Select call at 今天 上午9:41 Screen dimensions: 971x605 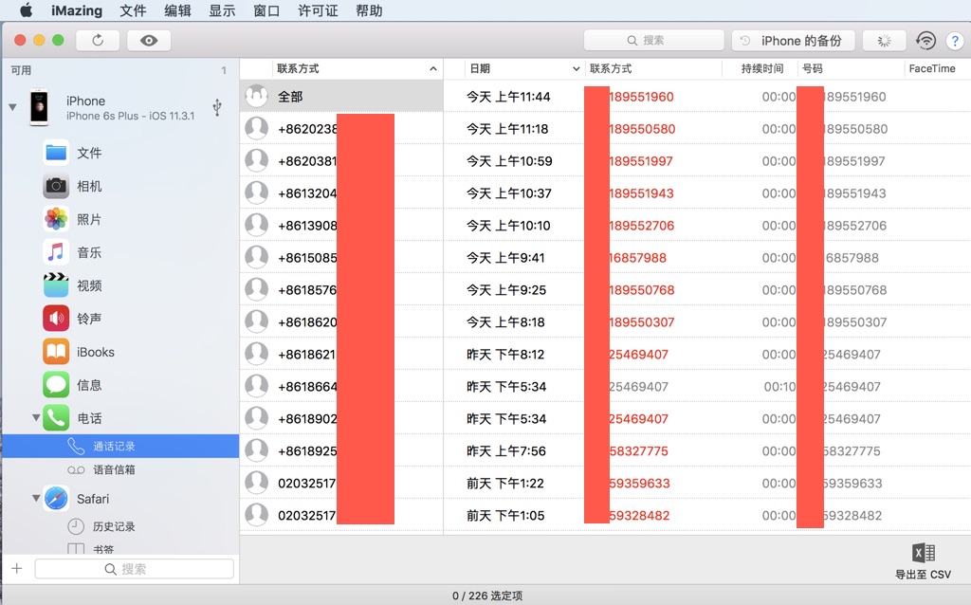707,258
